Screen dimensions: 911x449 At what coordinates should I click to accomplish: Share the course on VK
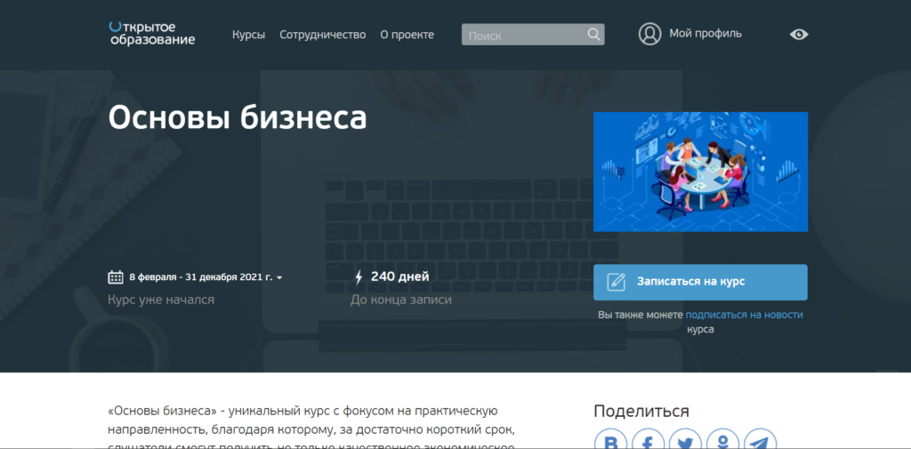coord(611,441)
